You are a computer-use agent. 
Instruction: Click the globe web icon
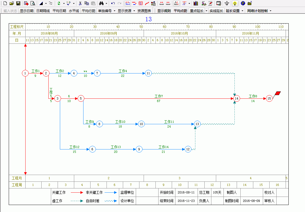pos(243,3)
